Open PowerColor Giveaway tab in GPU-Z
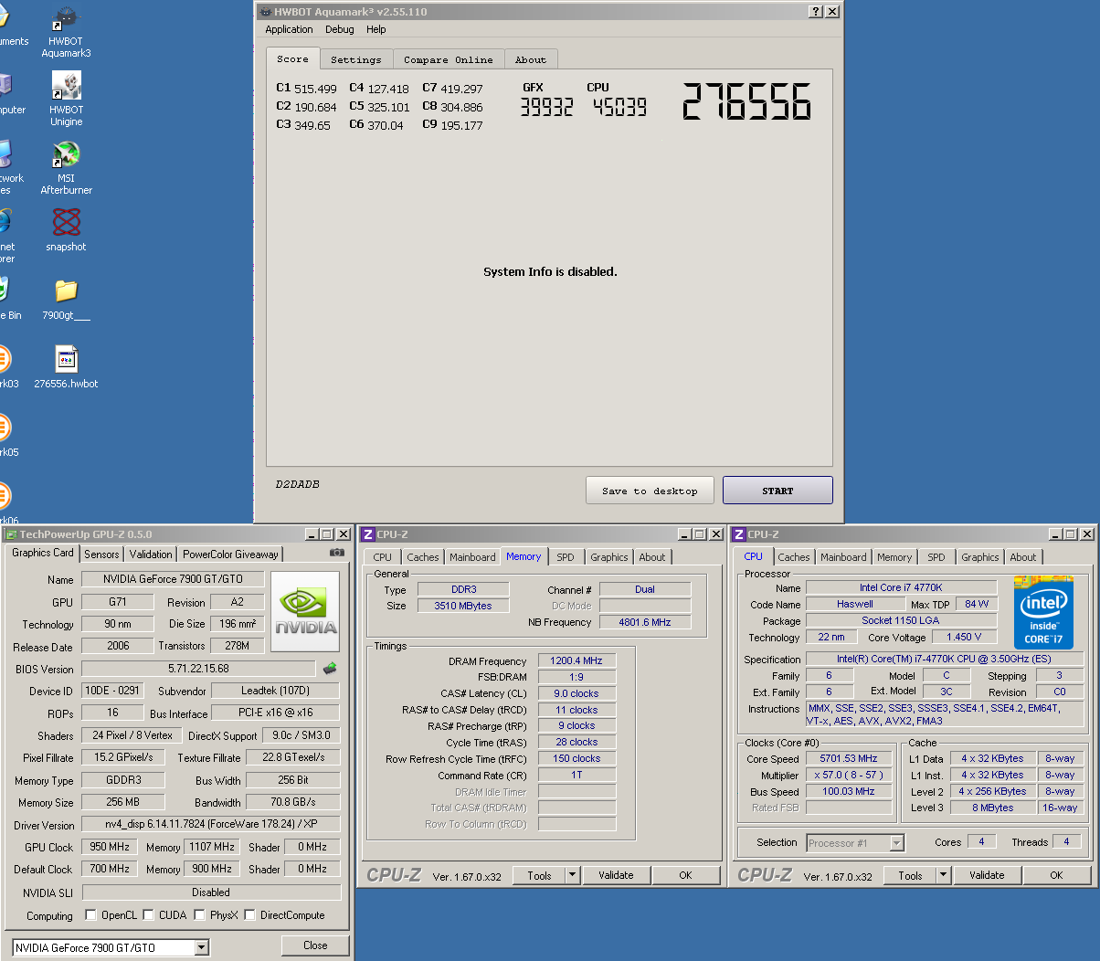This screenshot has width=1100, height=961. pyautogui.click(x=230, y=554)
